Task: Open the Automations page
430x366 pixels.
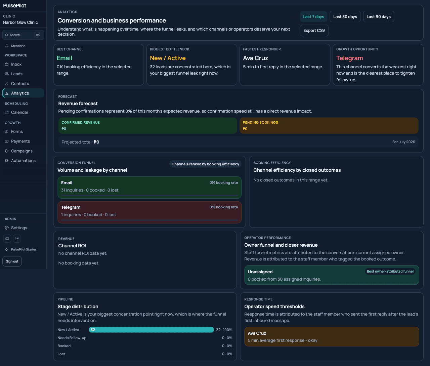Action: coord(23,161)
